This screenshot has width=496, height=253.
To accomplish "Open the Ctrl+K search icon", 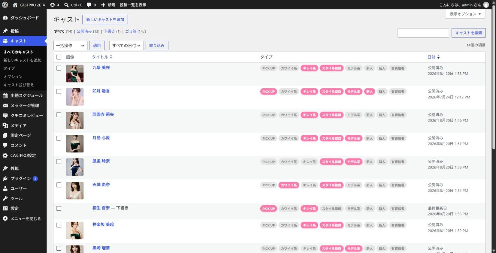I will (66, 5).
